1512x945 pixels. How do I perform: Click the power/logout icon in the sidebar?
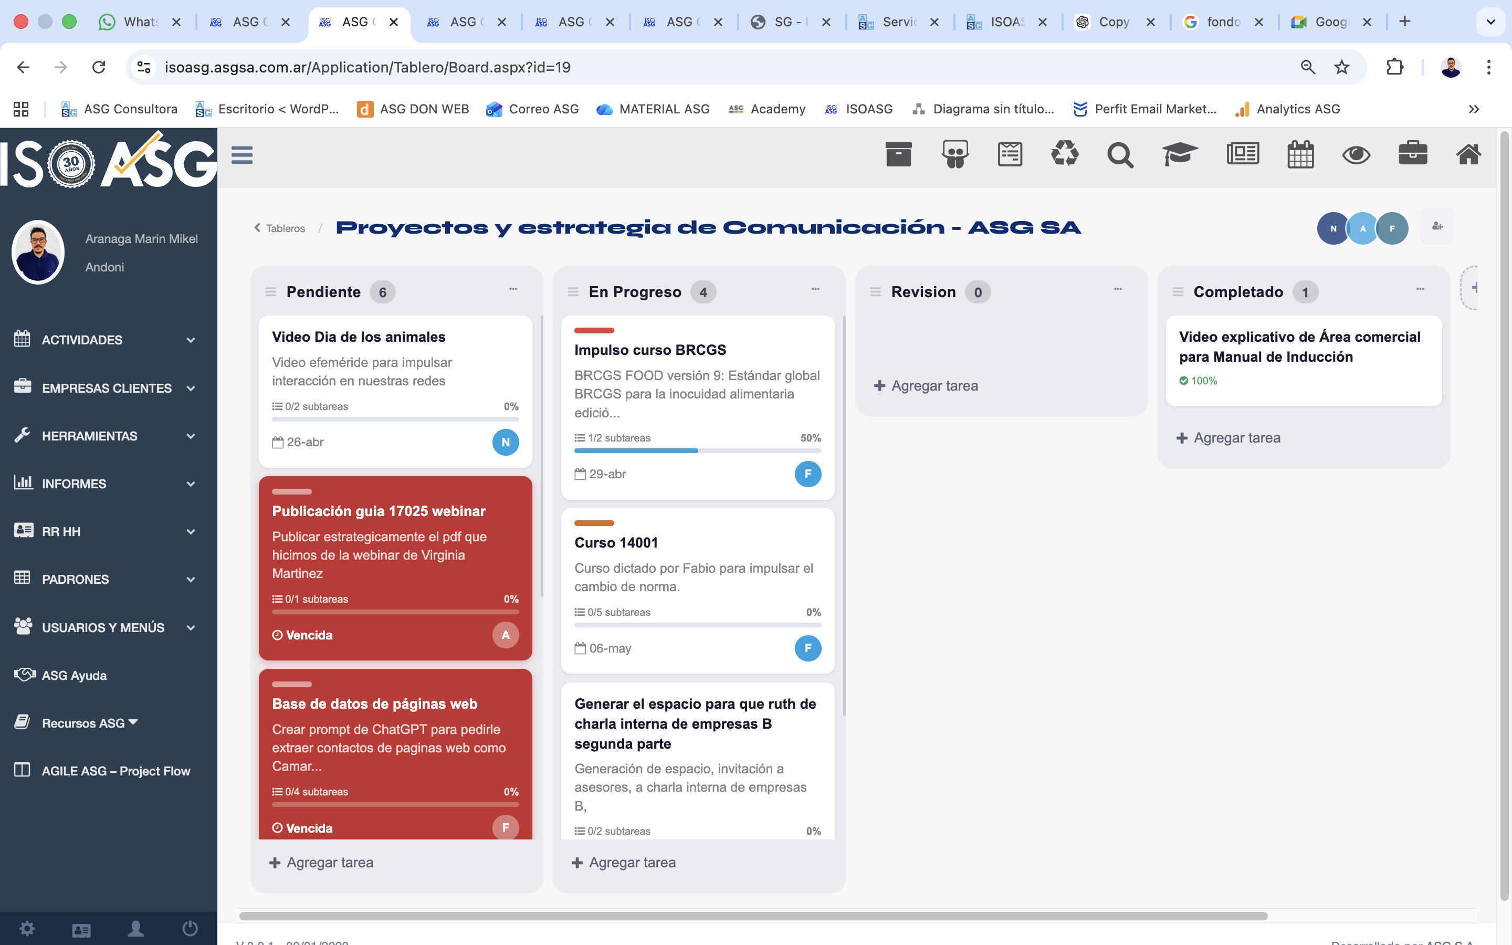click(x=190, y=929)
